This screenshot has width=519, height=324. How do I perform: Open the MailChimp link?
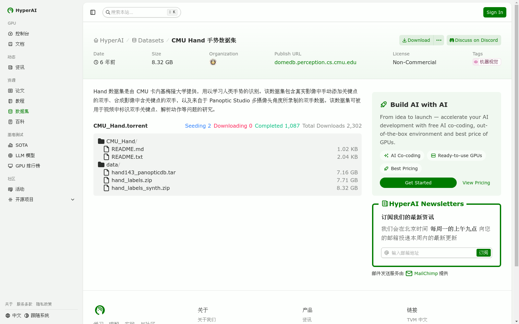(422, 273)
